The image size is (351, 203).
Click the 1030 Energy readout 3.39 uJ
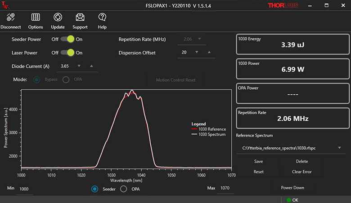292,44
